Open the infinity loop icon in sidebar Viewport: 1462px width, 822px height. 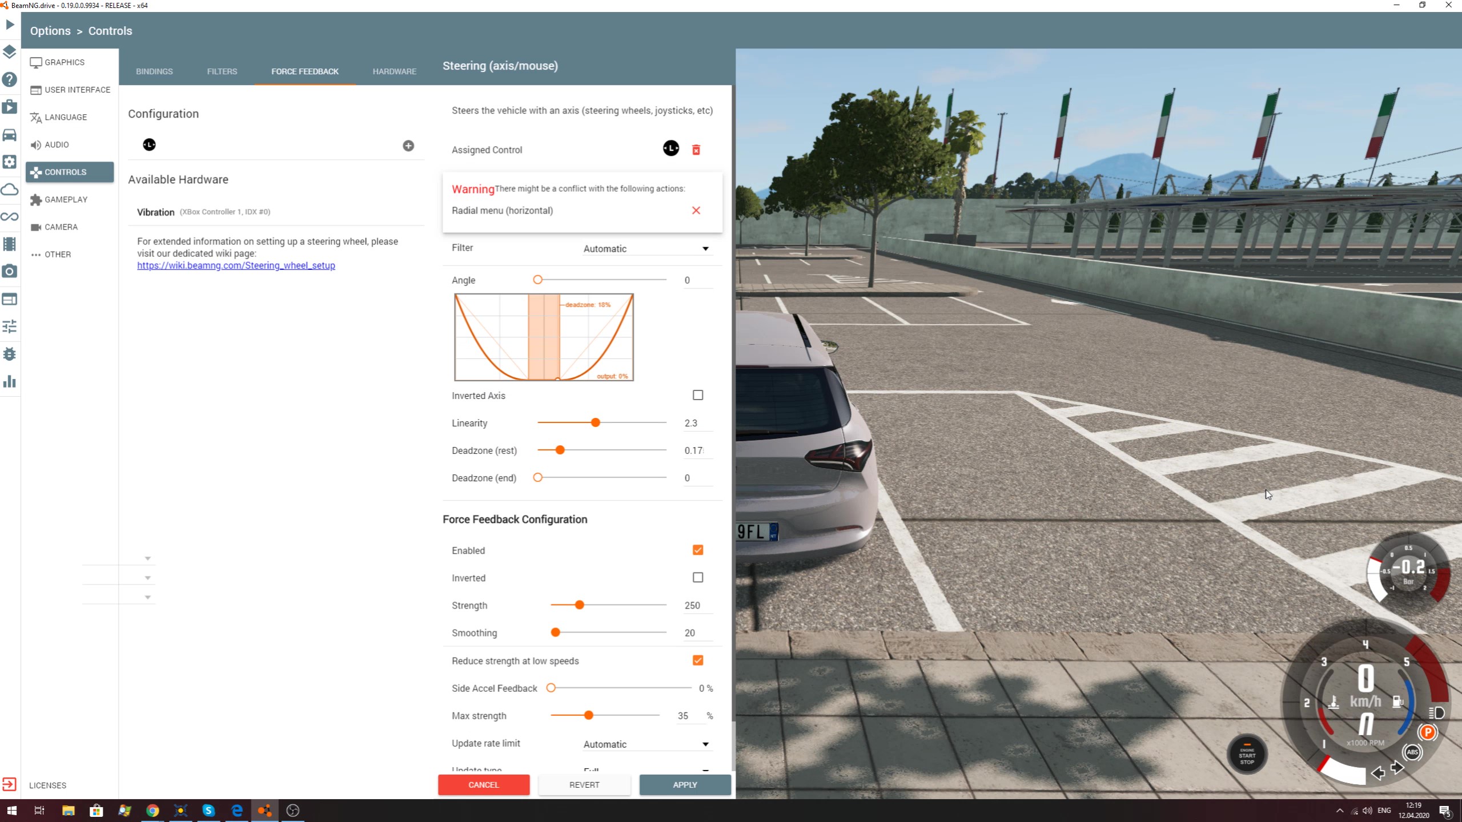10,217
